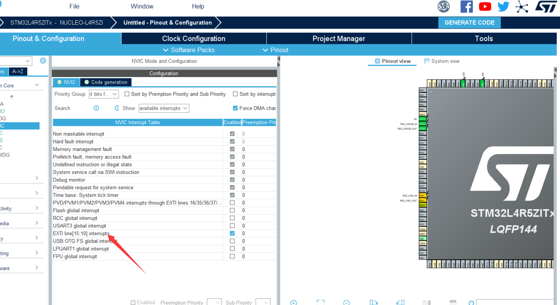Open the Show available interrupts dropdown

click(164, 108)
